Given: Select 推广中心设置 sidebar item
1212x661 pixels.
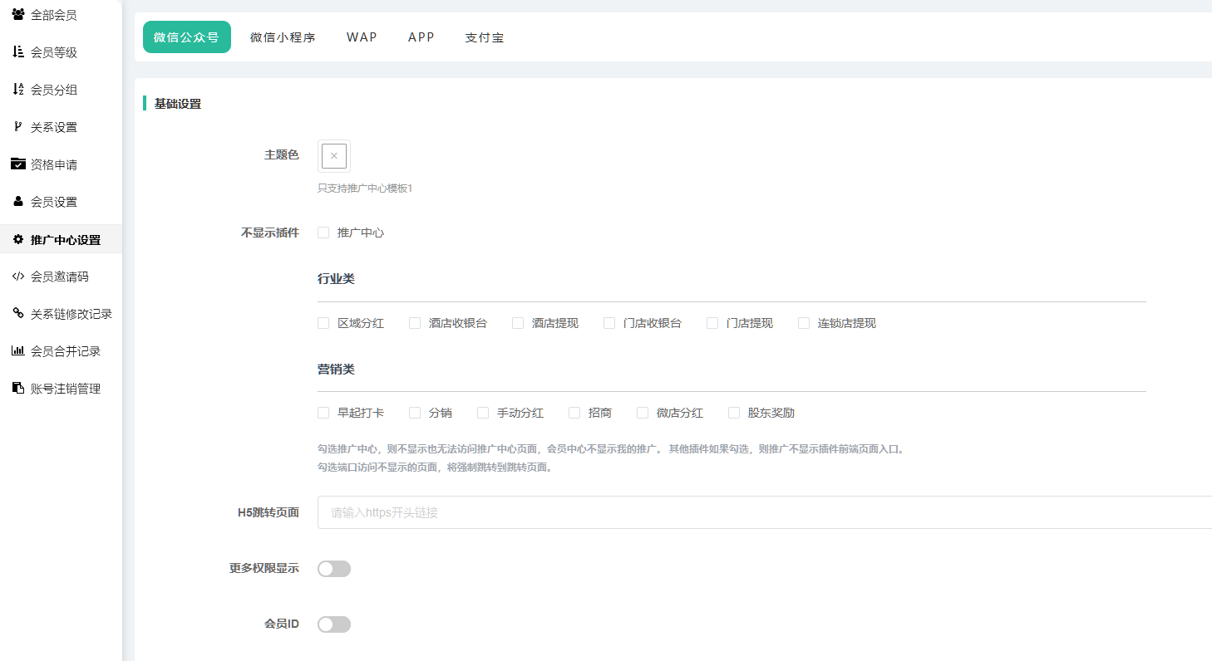Looking at the screenshot, I should (61, 240).
